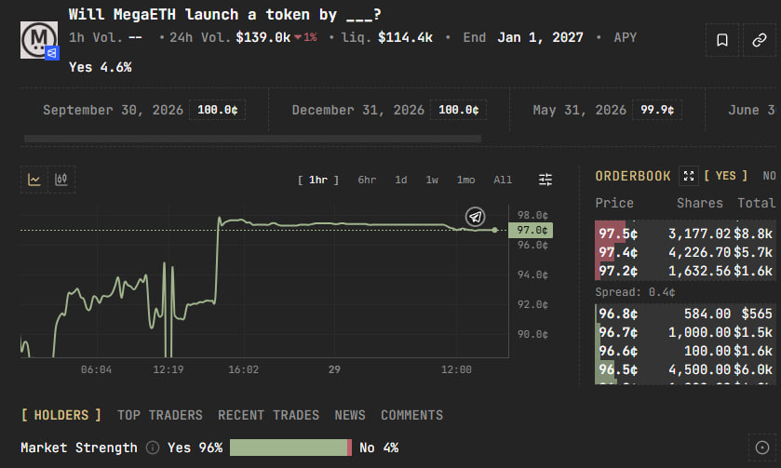The image size is (781, 468).
Task: Open the TOP TRADERS tab
Action: 160,415
